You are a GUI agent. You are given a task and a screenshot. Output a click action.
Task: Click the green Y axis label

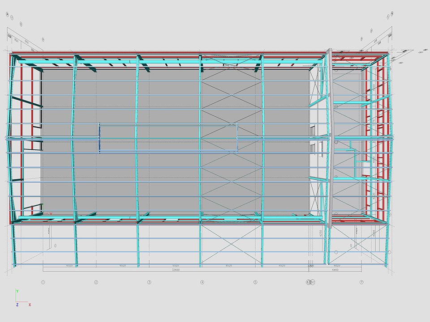point(17,291)
